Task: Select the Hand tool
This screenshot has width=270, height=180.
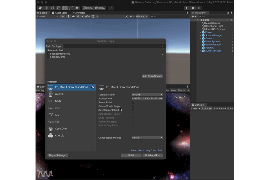Action: tap(40, 8)
